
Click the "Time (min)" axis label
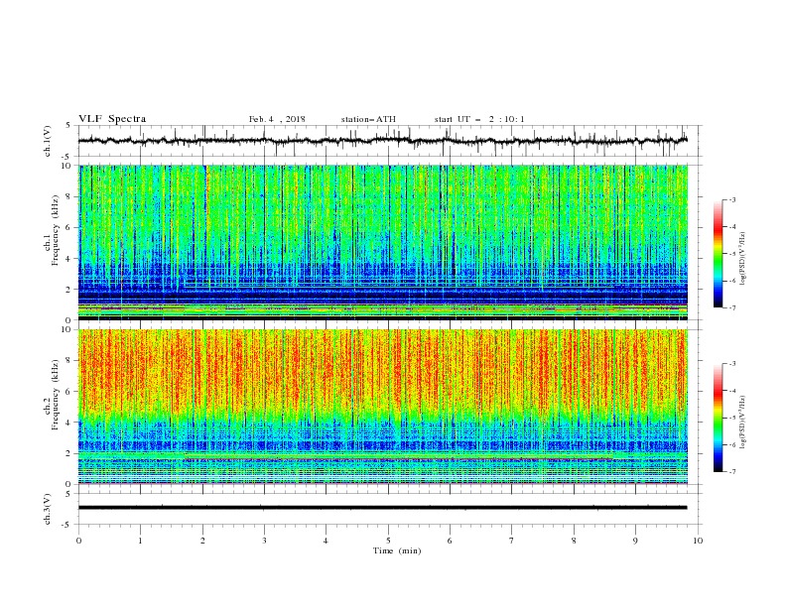pos(397,550)
